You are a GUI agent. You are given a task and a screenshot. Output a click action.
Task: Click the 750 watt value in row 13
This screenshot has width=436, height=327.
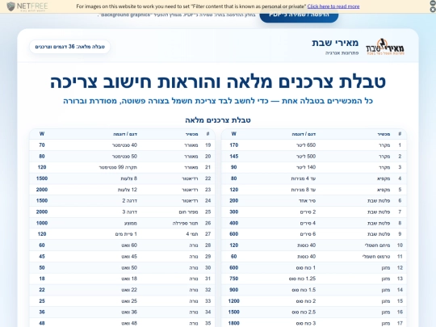[234, 279]
